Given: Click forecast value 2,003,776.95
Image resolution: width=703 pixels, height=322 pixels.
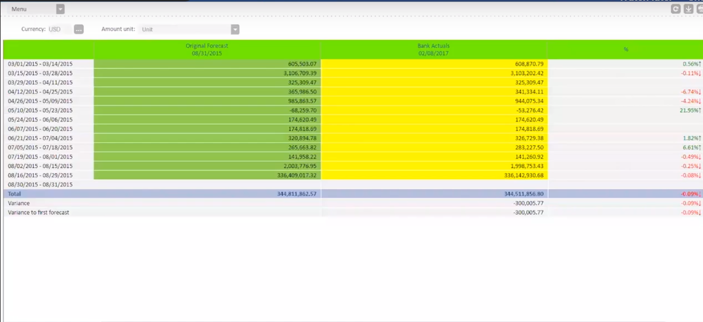Looking at the screenshot, I should pos(300,166).
